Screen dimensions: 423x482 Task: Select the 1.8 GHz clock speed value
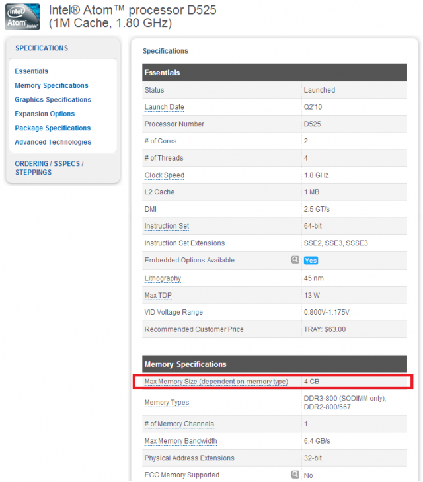click(x=316, y=175)
